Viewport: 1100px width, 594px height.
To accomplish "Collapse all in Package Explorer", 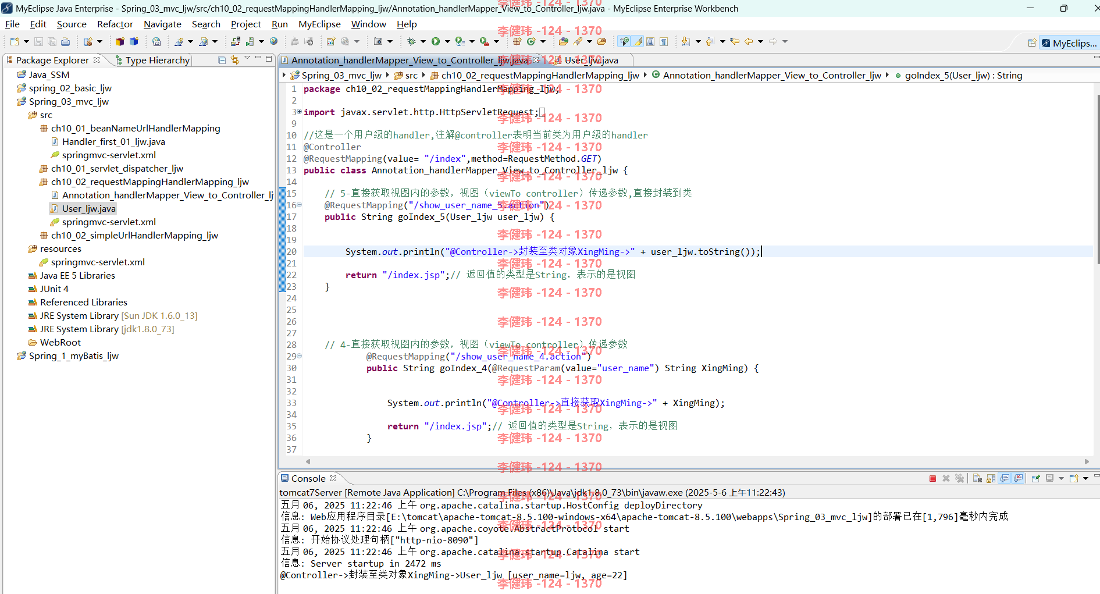I will point(222,60).
